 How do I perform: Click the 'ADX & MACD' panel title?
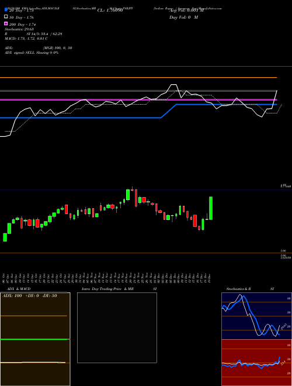pyautogui.click(x=19, y=289)
